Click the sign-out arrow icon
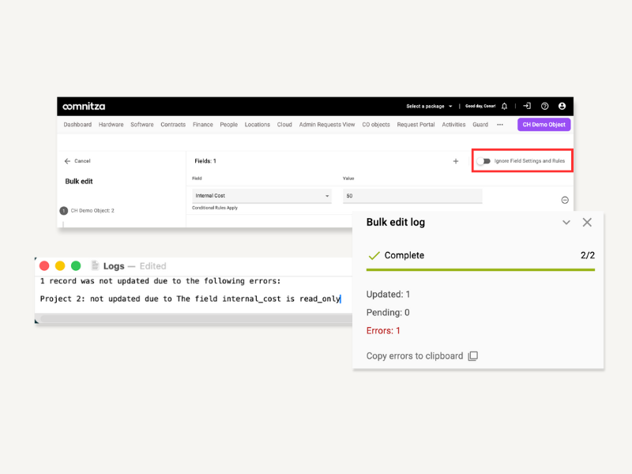This screenshot has height=474, width=632. pyautogui.click(x=527, y=106)
